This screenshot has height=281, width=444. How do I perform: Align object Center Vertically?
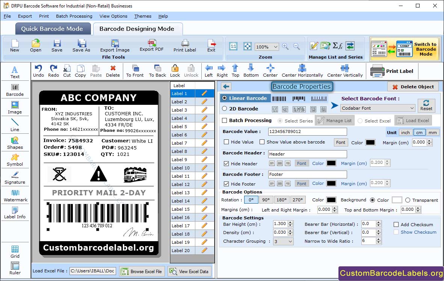[x=345, y=71]
